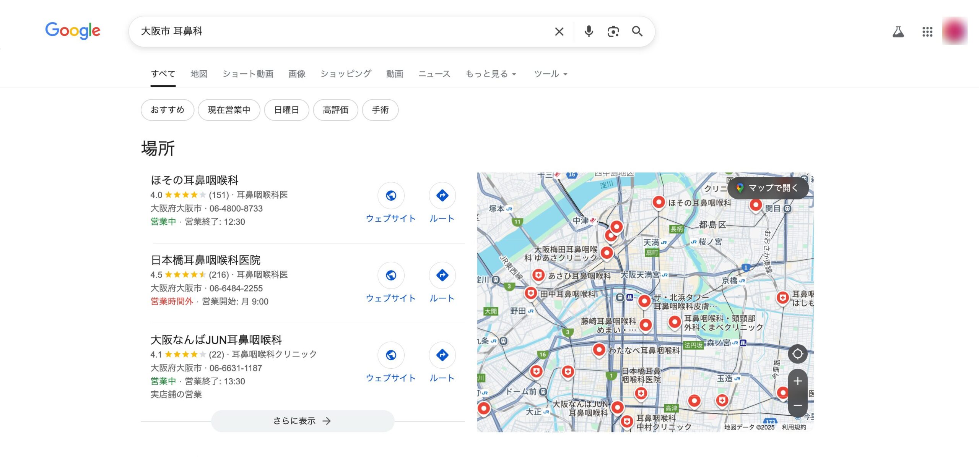Zoom in on the map
The image size is (979, 457).
pyautogui.click(x=797, y=381)
